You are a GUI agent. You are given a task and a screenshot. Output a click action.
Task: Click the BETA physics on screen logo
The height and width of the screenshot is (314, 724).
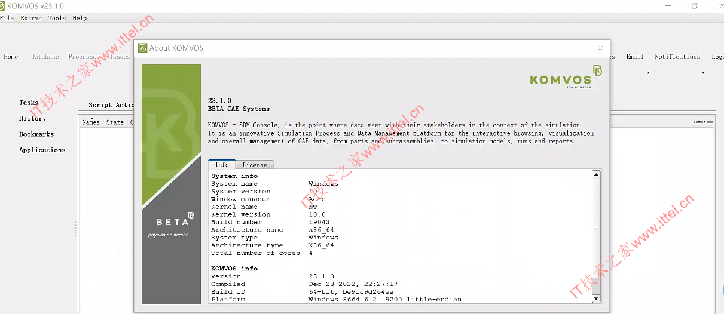172,224
